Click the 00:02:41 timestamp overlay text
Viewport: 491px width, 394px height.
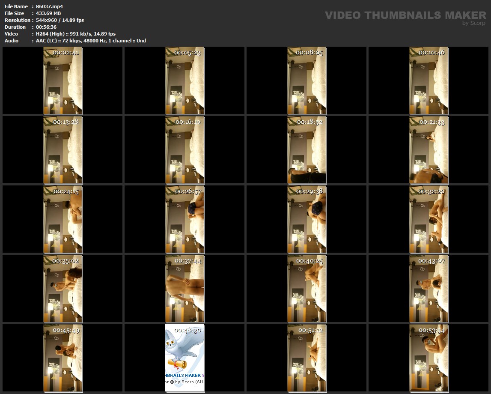pyautogui.click(x=65, y=53)
